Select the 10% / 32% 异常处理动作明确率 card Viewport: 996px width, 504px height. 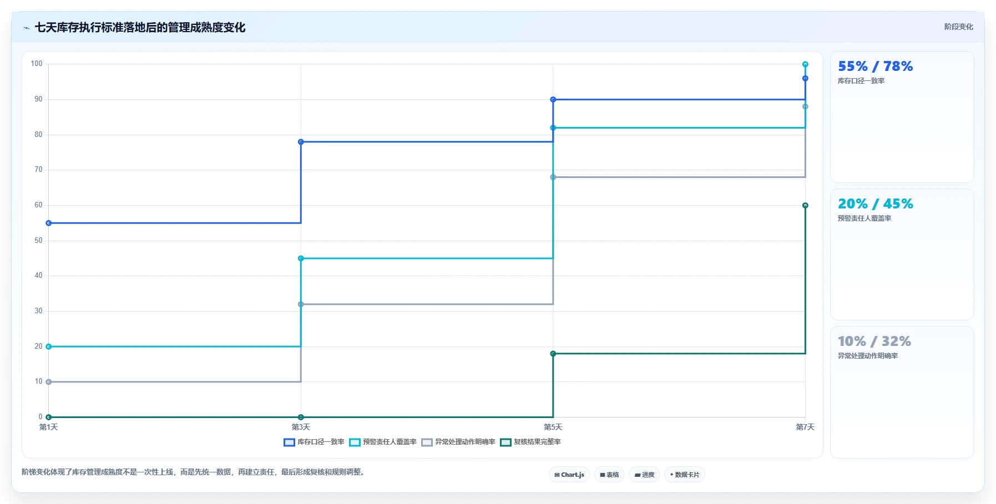coord(902,392)
